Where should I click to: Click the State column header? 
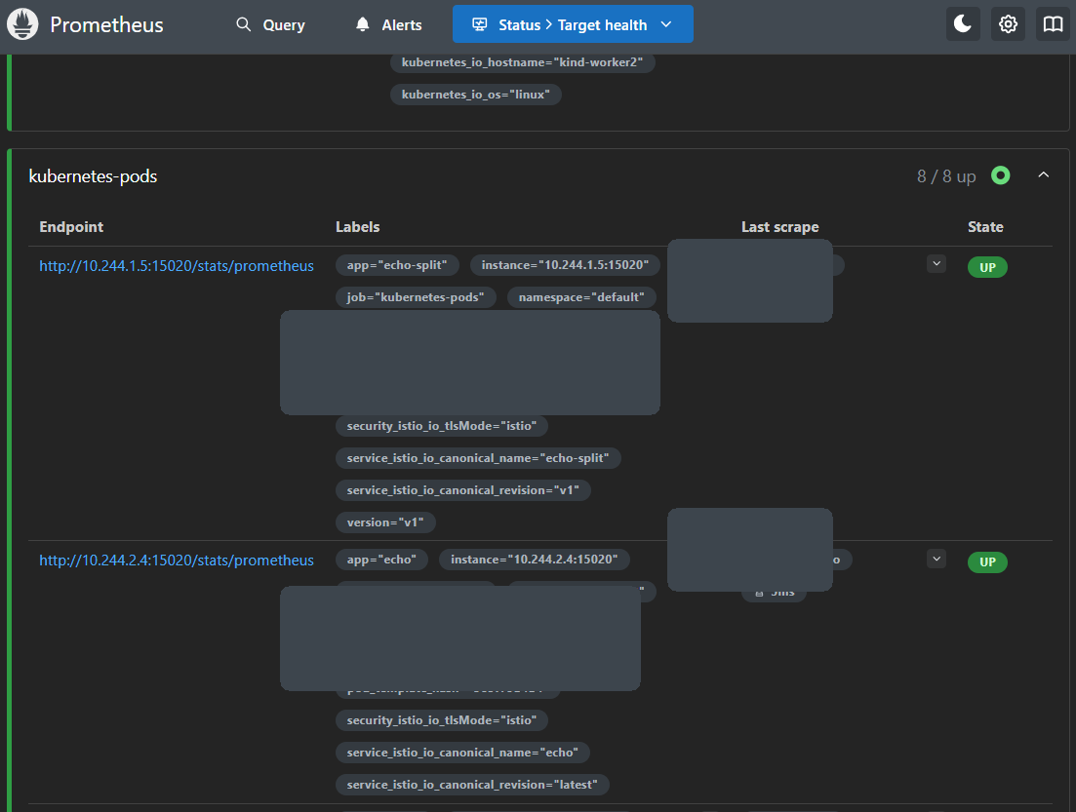pos(985,227)
